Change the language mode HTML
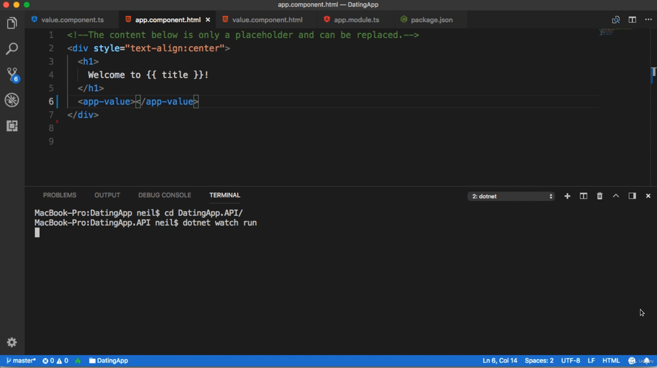Viewport: 657px width, 368px height. [611, 361]
